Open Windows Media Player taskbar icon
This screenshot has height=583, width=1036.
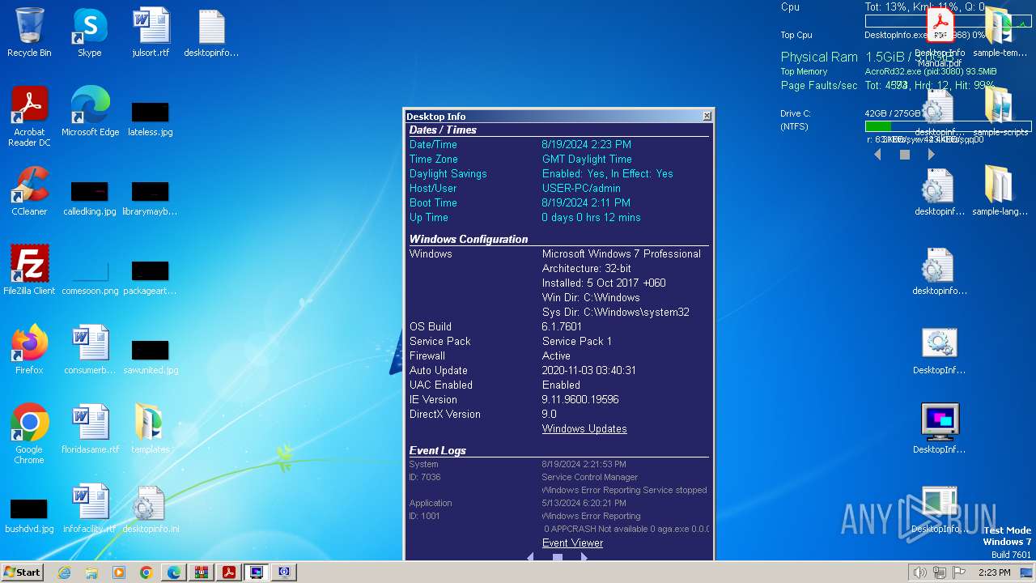(119, 572)
